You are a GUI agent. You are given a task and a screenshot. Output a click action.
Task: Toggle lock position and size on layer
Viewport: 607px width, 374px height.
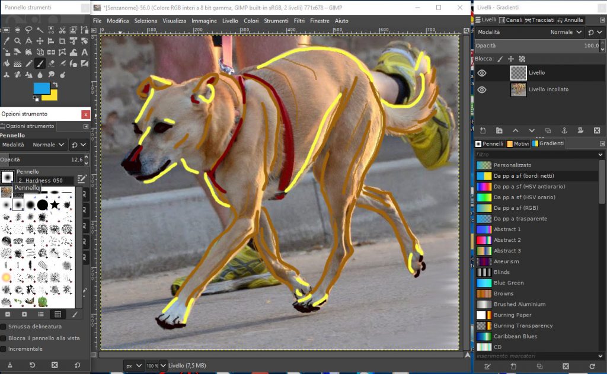point(511,59)
